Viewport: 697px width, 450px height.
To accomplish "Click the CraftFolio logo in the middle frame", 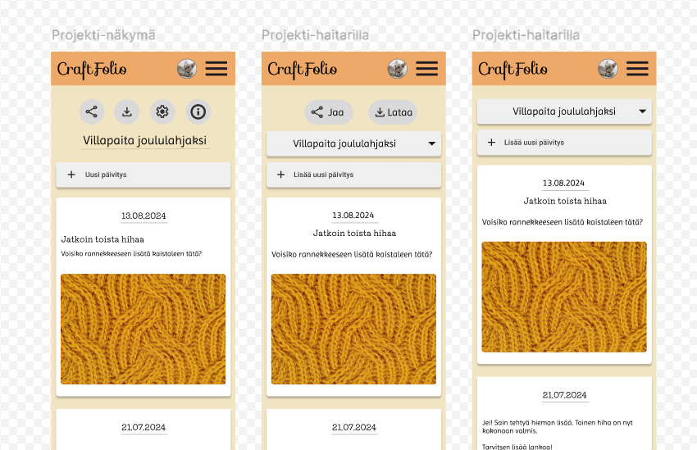I will [303, 69].
